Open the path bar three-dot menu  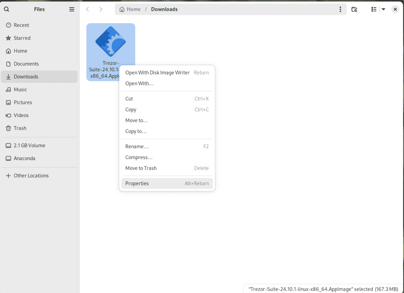coord(340,9)
